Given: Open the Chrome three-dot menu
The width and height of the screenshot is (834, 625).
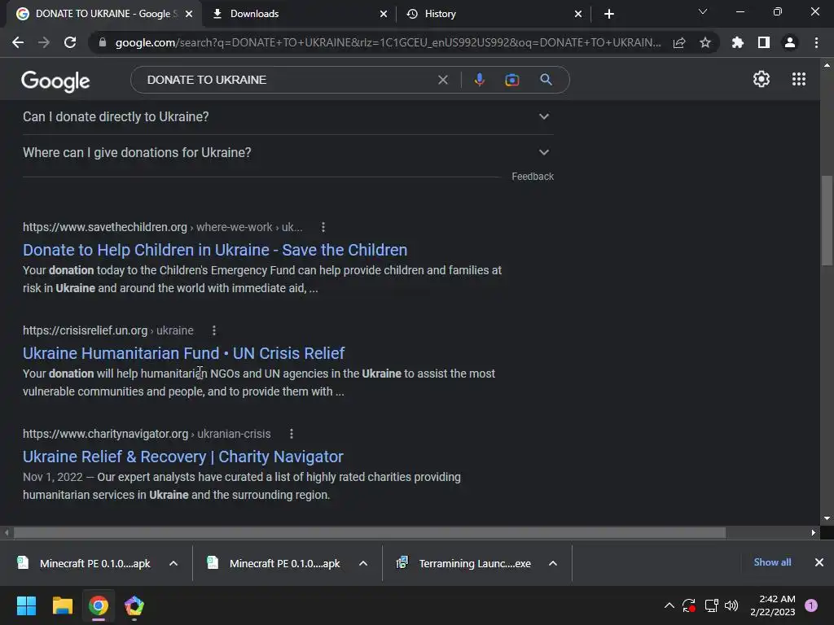Looking at the screenshot, I should coord(816,42).
